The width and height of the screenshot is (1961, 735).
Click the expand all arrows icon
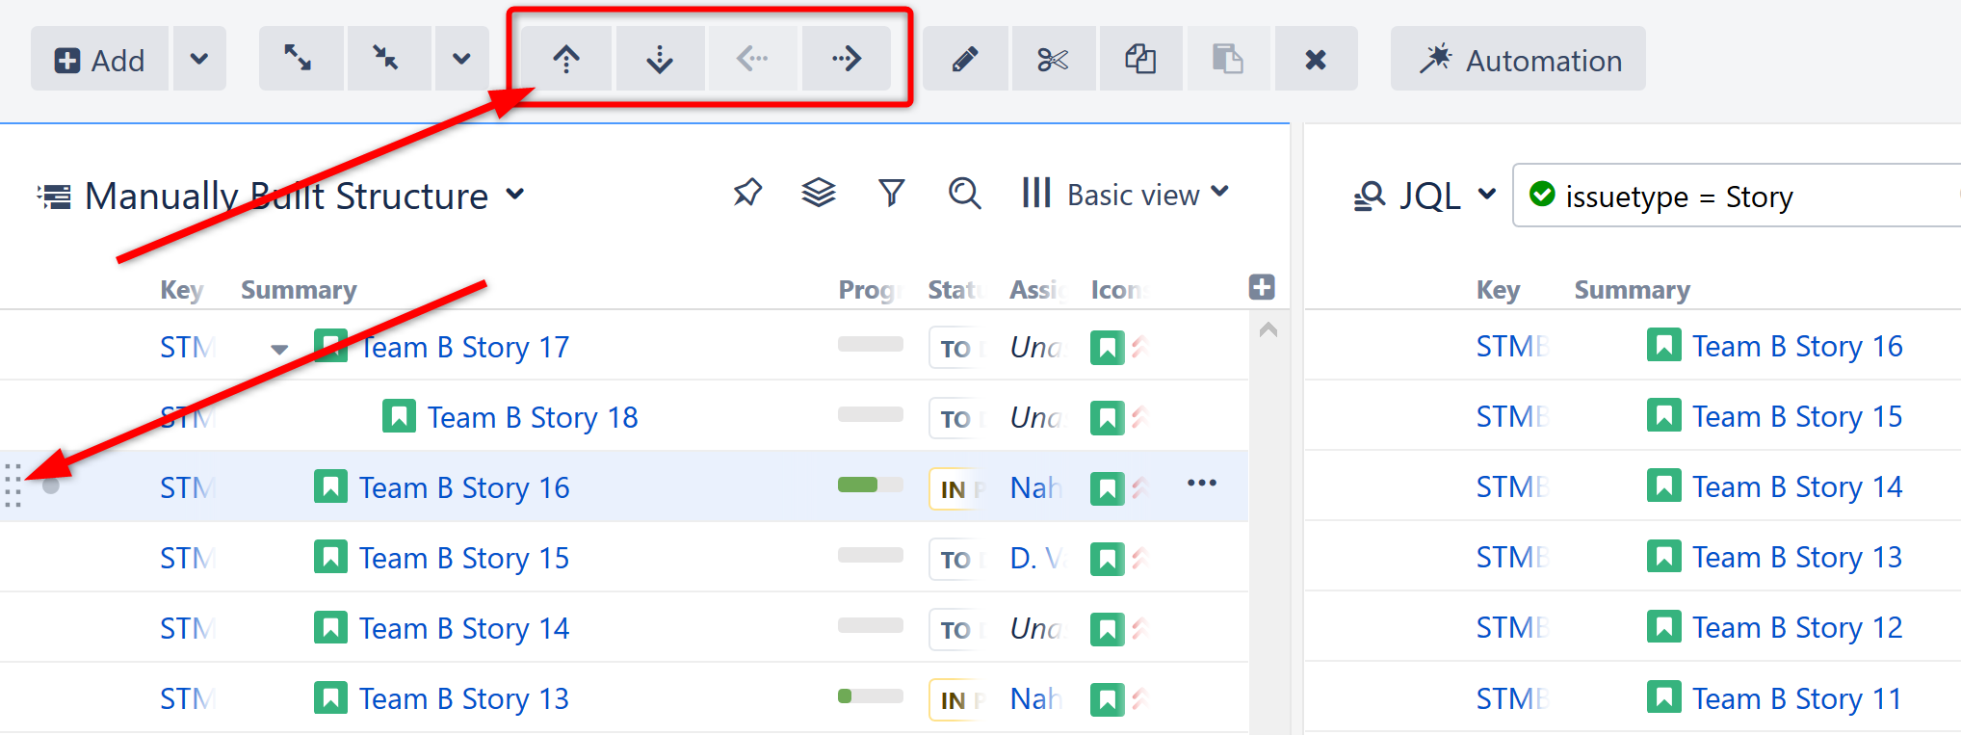(x=299, y=60)
